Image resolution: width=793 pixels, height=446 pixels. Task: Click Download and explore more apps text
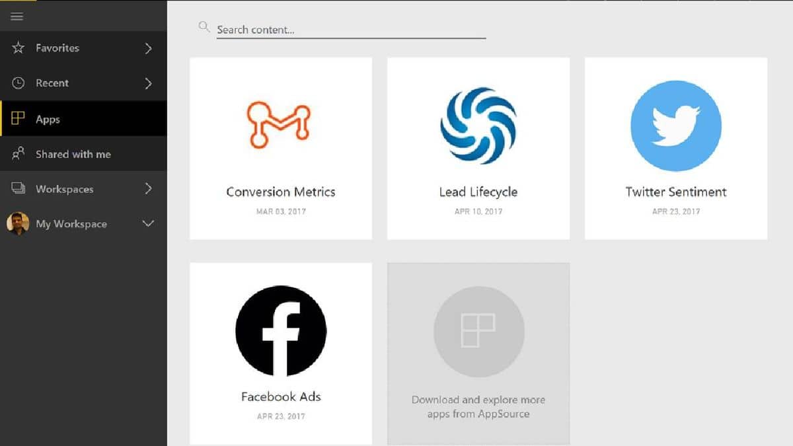(478, 407)
